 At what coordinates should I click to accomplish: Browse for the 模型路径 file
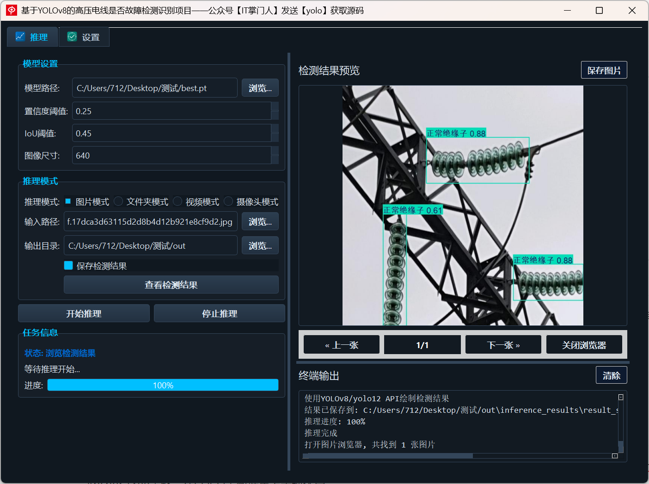pos(260,88)
